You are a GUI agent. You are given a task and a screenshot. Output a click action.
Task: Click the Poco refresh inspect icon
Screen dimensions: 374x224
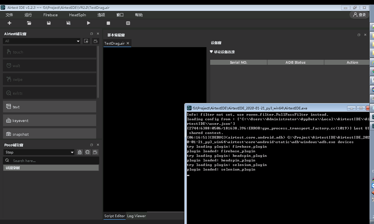pos(87,152)
